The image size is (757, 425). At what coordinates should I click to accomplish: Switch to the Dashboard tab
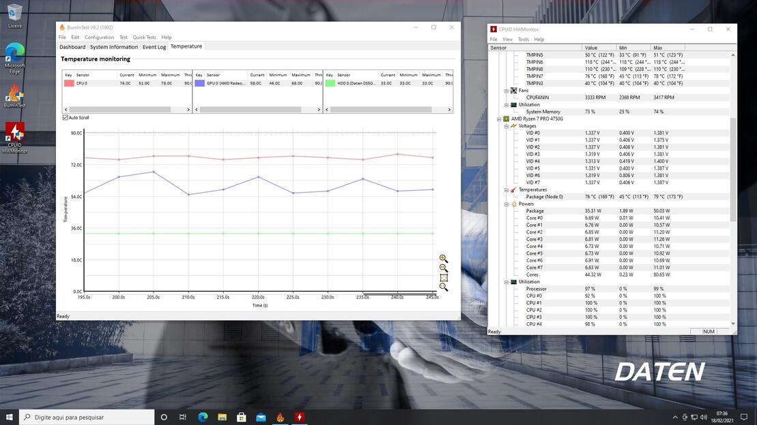[x=72, y=47]
